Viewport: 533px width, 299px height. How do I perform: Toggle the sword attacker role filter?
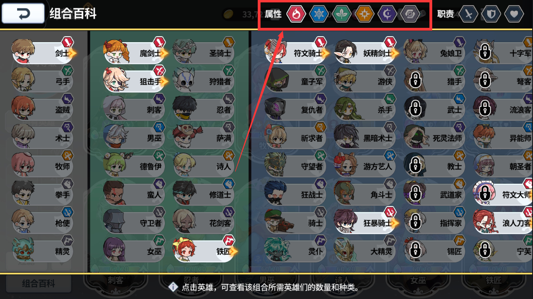click(x=468, y=14)
